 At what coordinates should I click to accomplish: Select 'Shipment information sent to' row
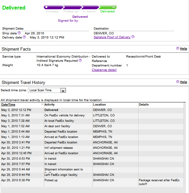pyautogui.click(x=92, y=169)
